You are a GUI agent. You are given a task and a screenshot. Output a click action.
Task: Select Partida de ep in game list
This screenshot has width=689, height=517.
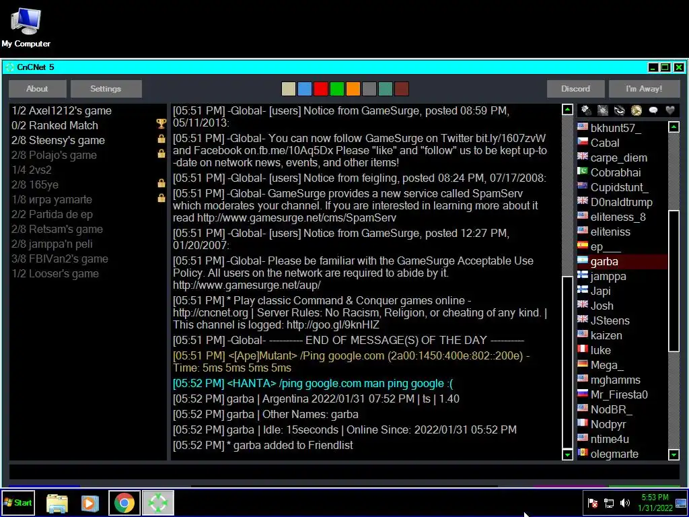pos(88,214)
